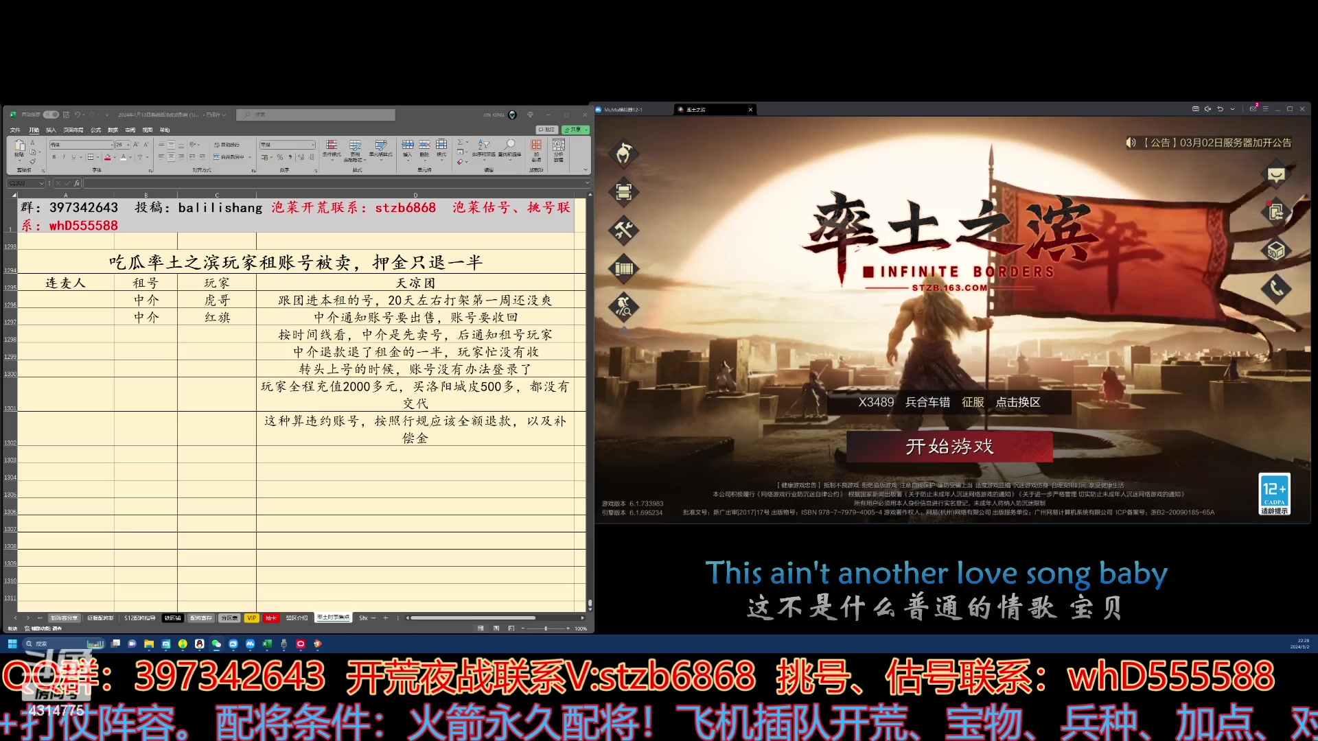Viewport: 1318px width, 741px height.
Task: Click Cell Styles icon in ribbon
Action: [381, 148]
